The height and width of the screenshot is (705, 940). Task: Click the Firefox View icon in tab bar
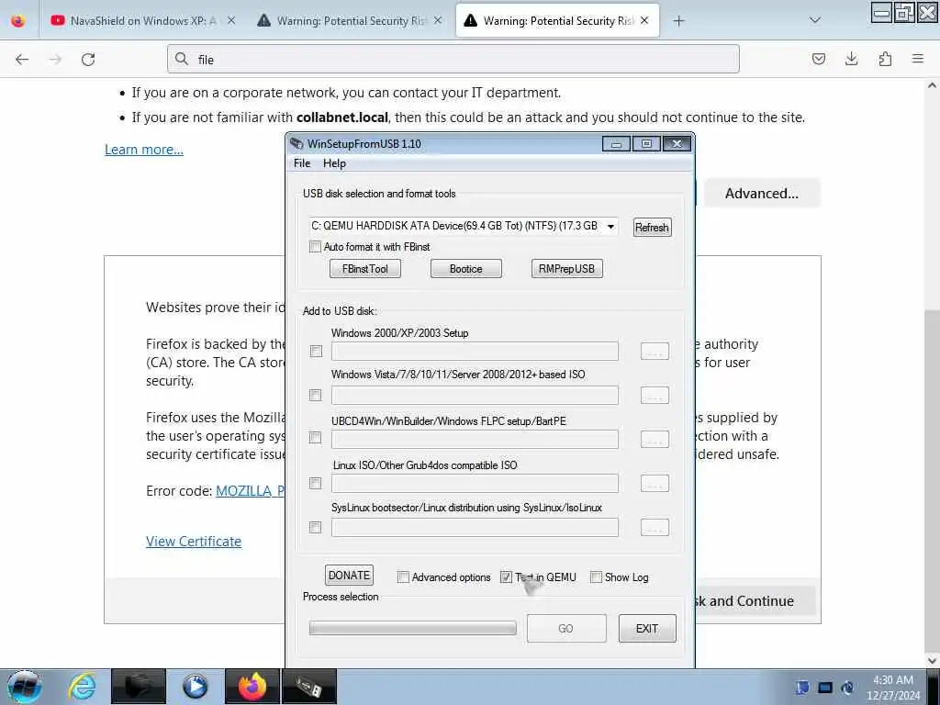pyautogui.click(x=18, y=21)
